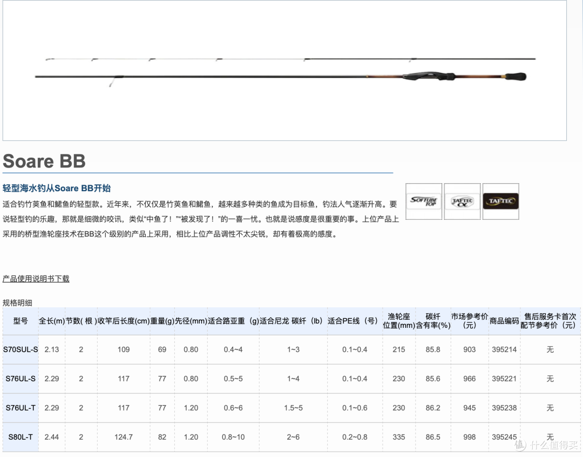583x457 pixels.
Task: Click the 998 price value
Action: pos(470,437)
